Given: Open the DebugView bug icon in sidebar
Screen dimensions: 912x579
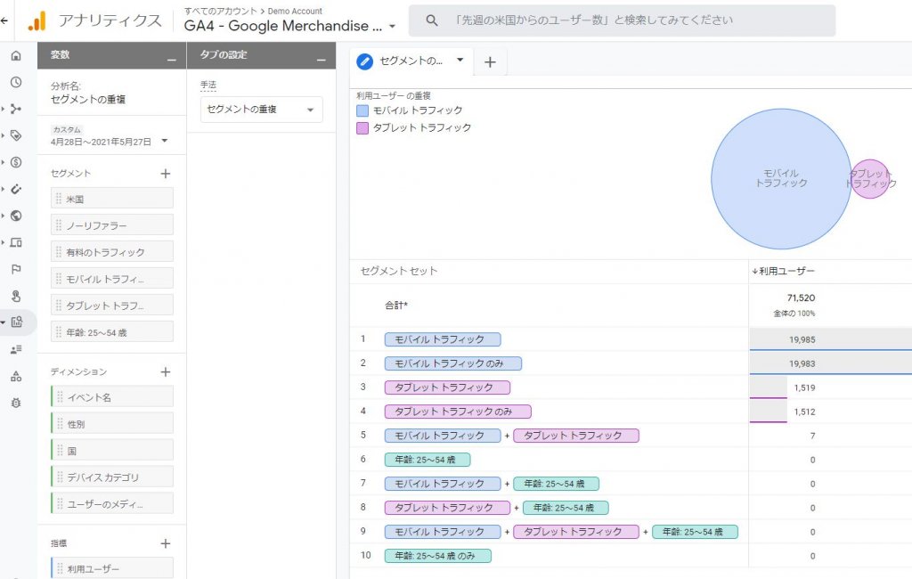Looking at the screenshot, I should pyautogui.click(x=16, y=403).
